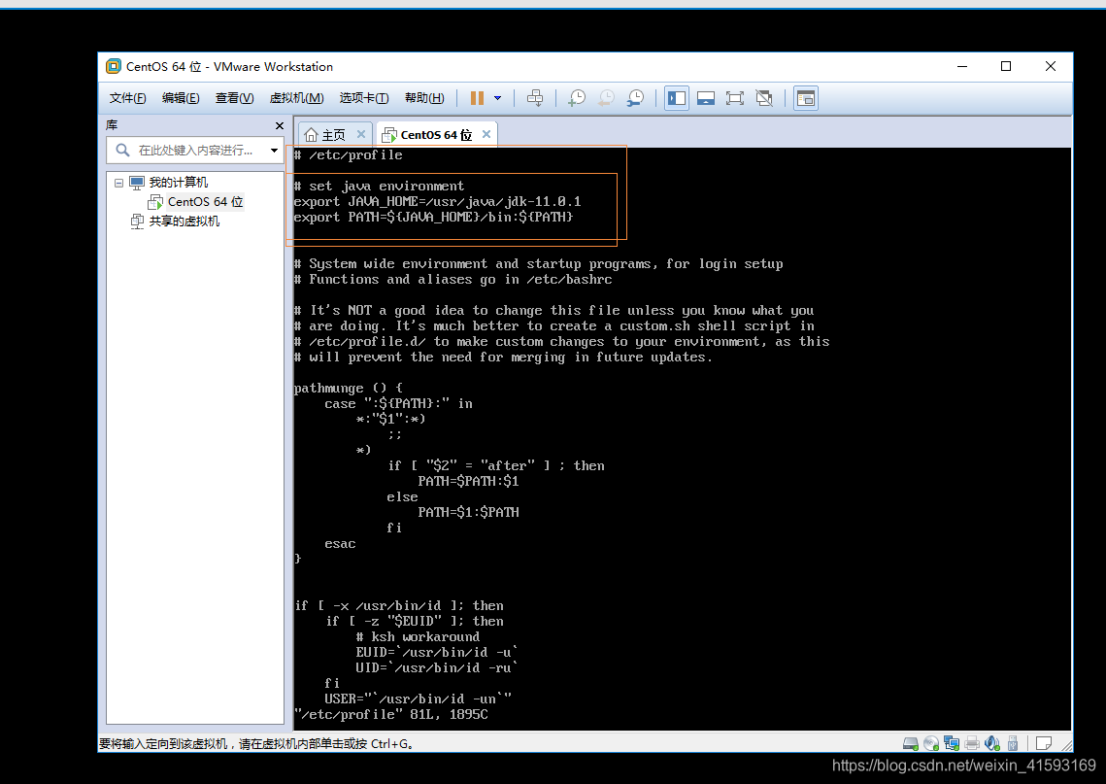Click the '# ksh workaround' comment line

(x=418, y=636)
